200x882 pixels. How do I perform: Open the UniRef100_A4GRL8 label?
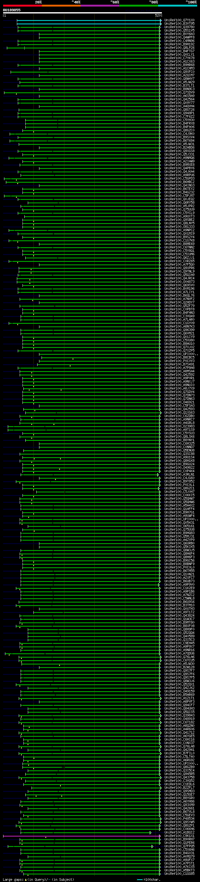coord(179,423)
